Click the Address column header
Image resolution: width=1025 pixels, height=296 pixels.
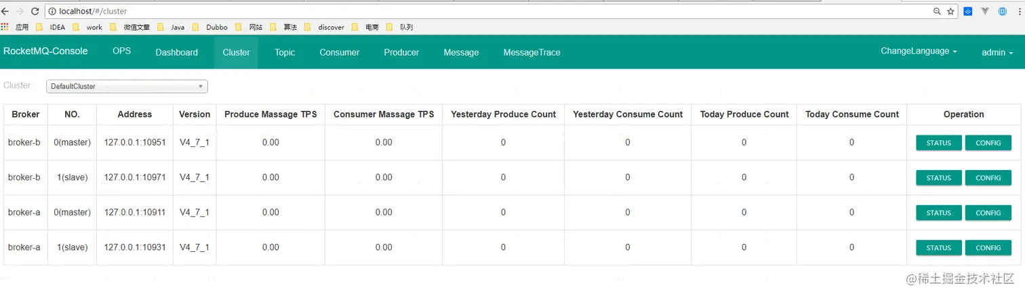pyautogui.click(x=135, y=114)
